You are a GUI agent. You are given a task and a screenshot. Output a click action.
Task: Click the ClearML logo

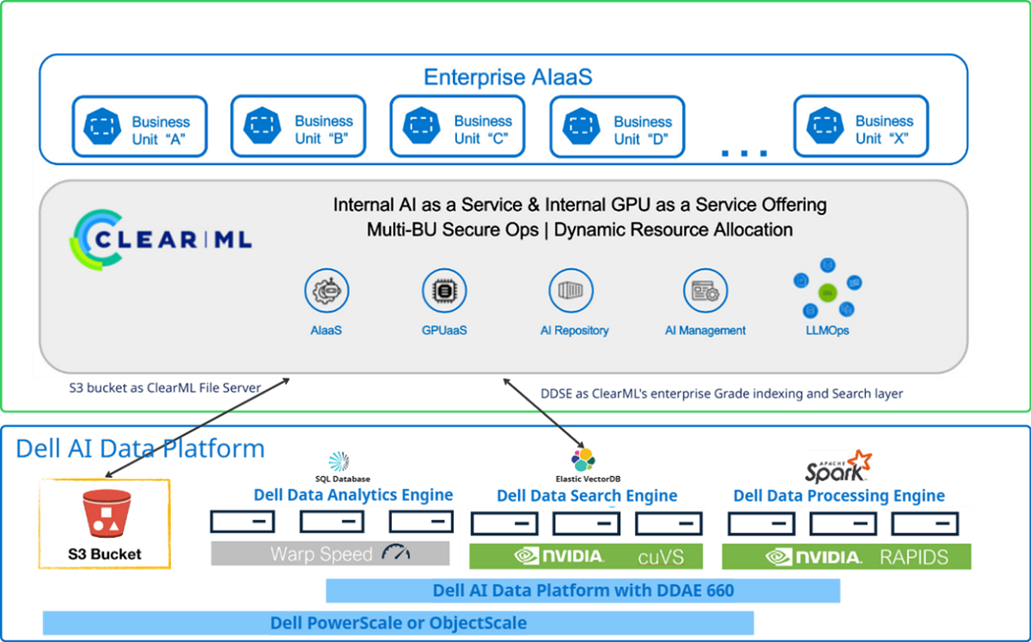click(x=161, y=238)
